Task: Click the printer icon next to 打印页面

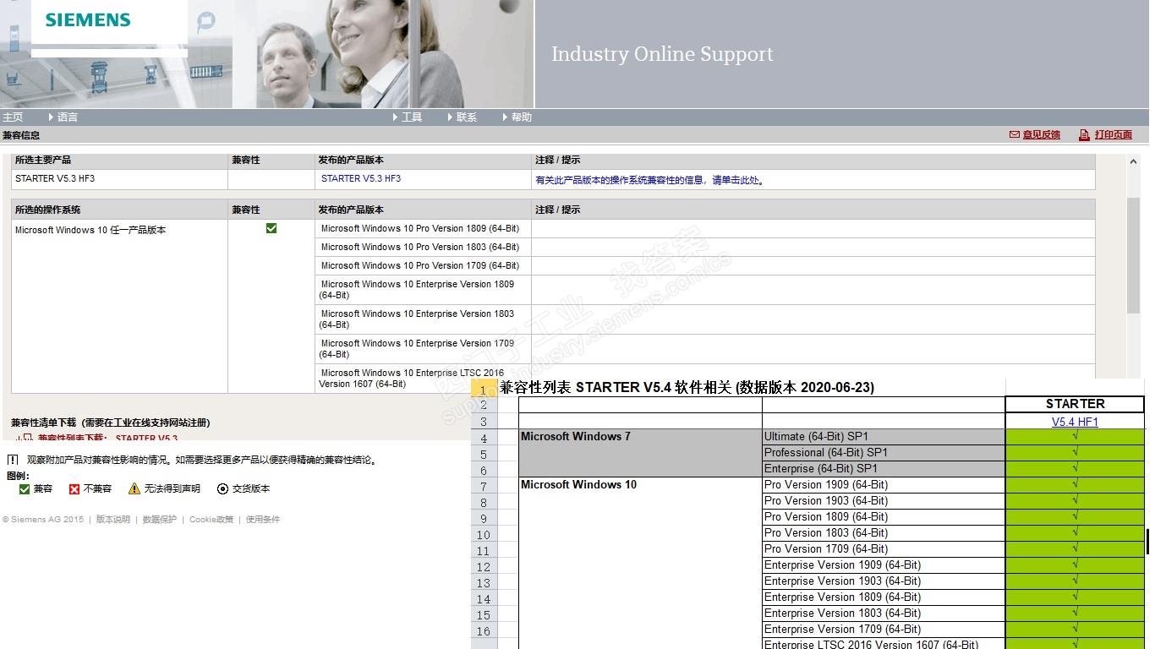Action: pos(1084,135)
